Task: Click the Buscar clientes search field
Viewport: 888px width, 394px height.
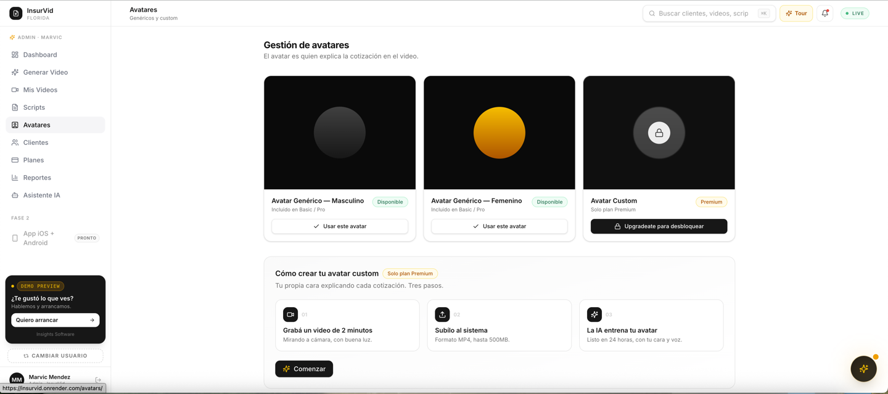Action: (x=709, y=13)
